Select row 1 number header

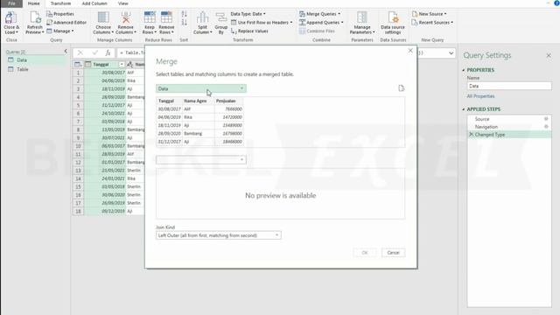(78, 73)
